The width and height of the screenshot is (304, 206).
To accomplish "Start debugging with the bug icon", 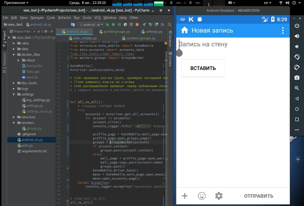I will pos(113,25).
